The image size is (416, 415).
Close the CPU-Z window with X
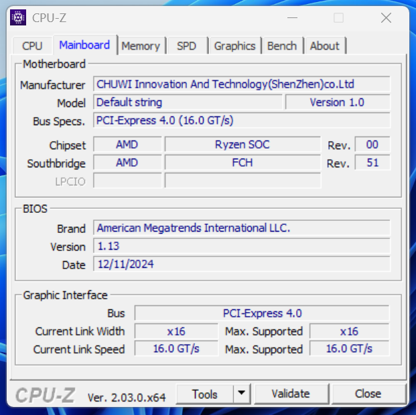(x=386, y=18)
